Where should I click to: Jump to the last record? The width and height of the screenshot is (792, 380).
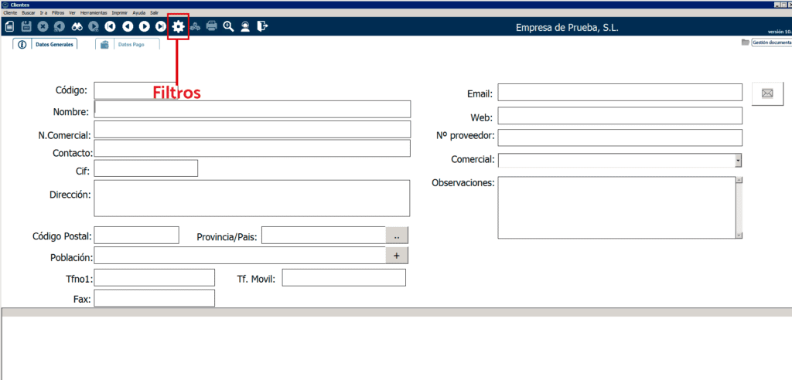[160, 26]
